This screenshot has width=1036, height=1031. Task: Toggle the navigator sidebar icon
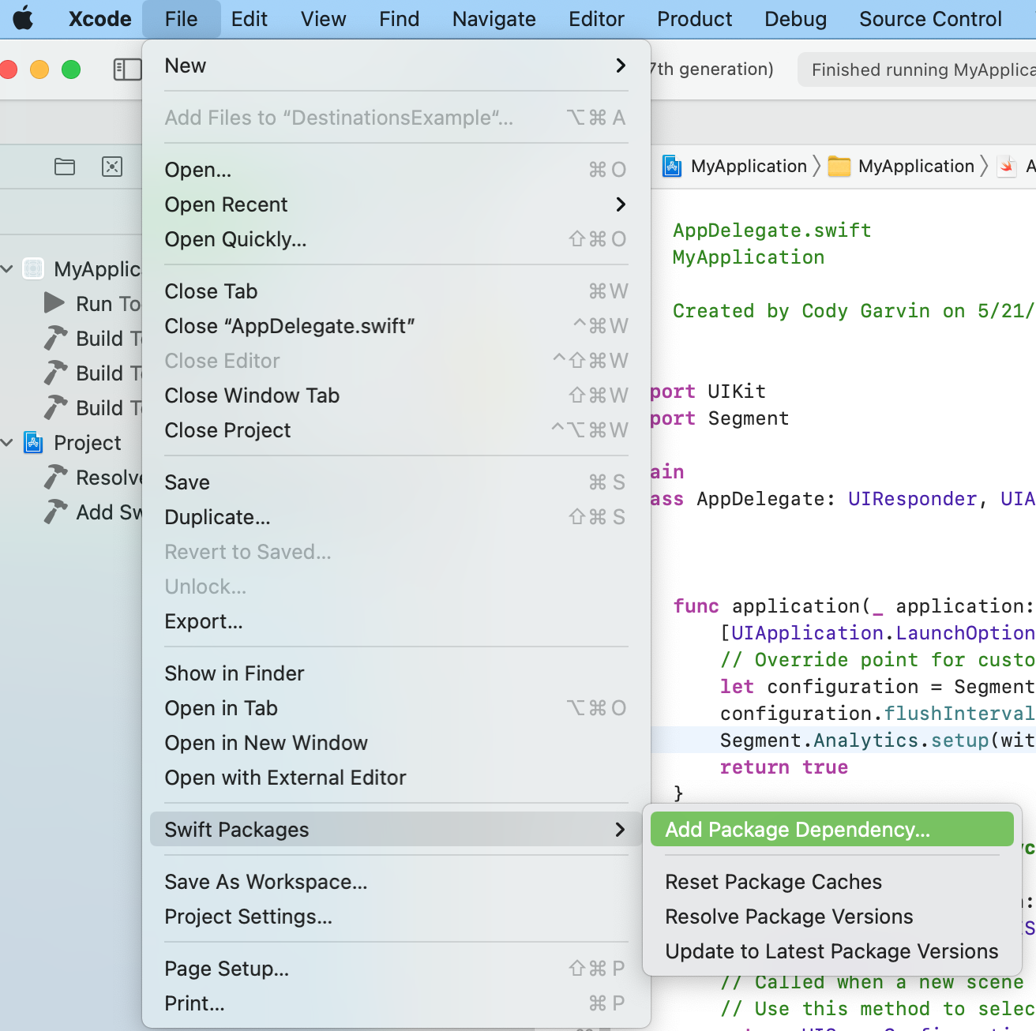127,69
